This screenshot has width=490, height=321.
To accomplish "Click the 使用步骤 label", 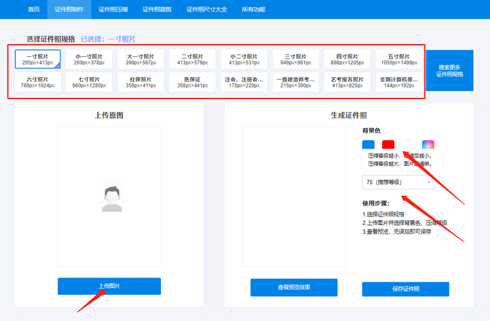I will [x=375, y=204].
